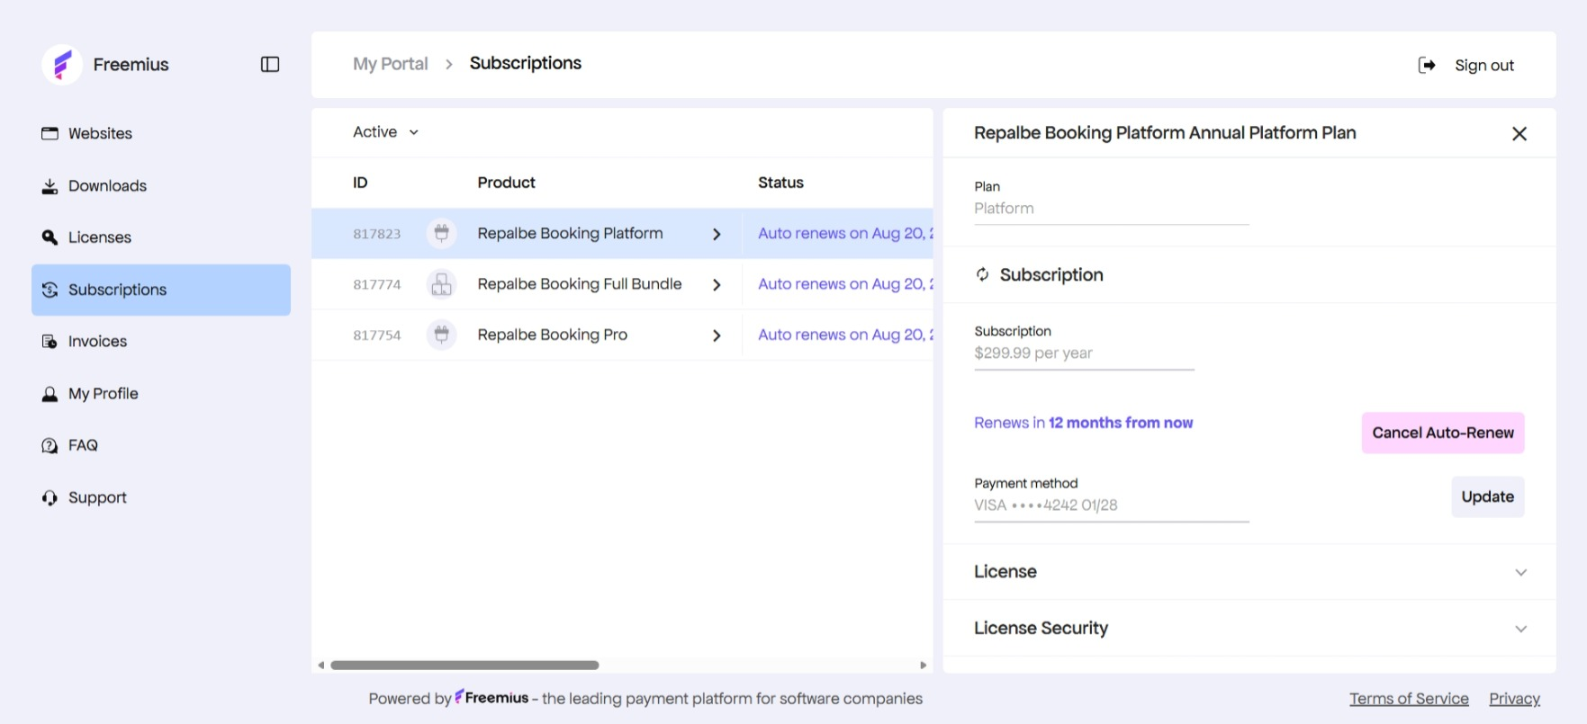Screen dimensions: 1587x724
Task: Click the Repalbe Booking Full Bundle product name
Action: point(580,284)
